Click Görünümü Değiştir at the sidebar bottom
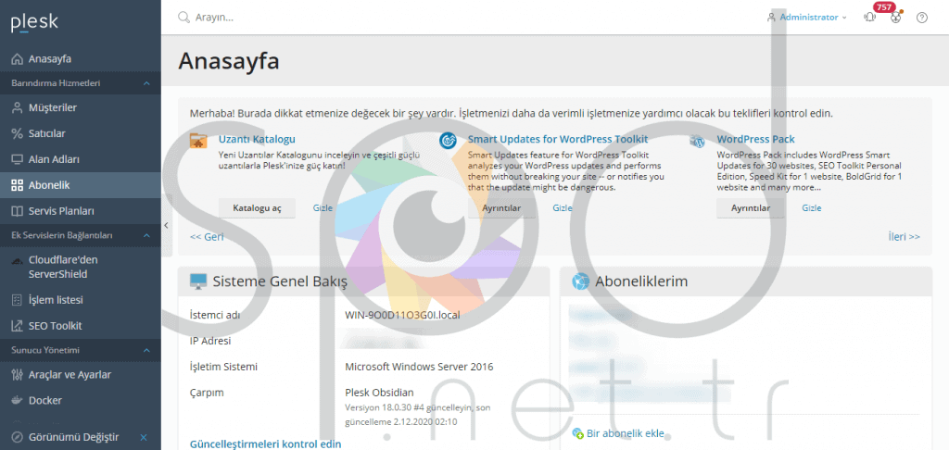The image size is (949, 450). point(73,437)
